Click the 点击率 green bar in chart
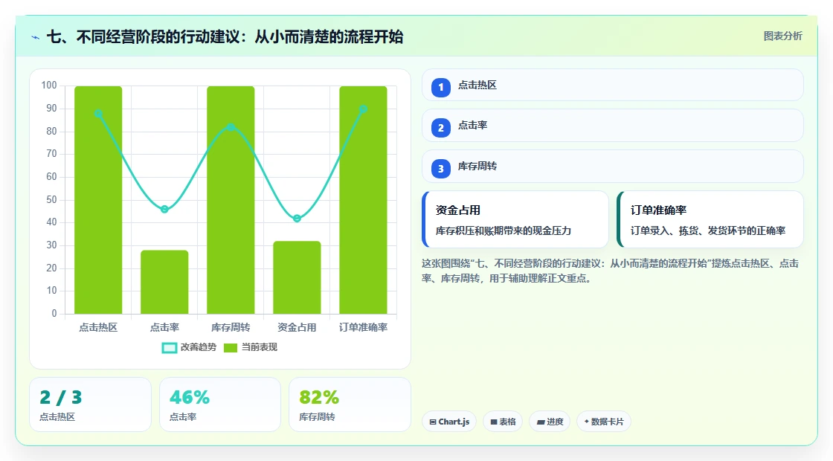This screenshot has height=461, width=833. click(164, 282)
